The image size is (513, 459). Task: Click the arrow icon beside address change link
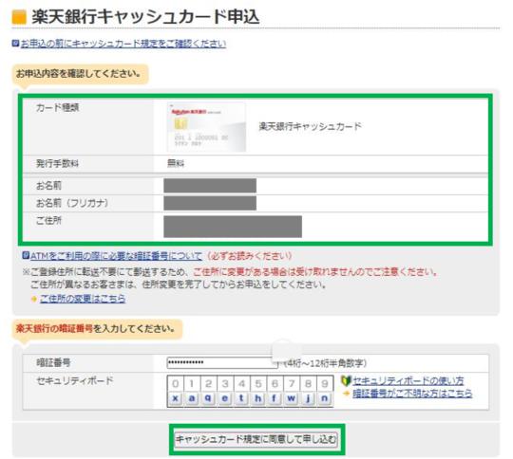pos(33,299)
